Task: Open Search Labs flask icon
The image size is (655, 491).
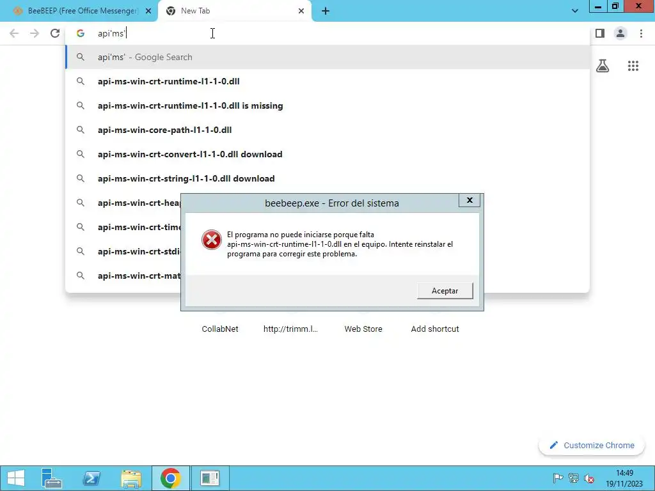Action: (603, 66)
